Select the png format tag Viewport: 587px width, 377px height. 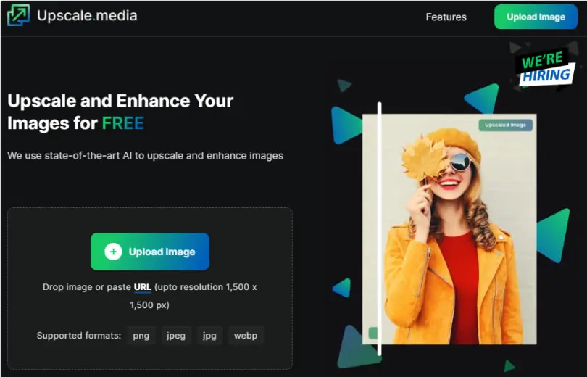(x=141, y=336)
